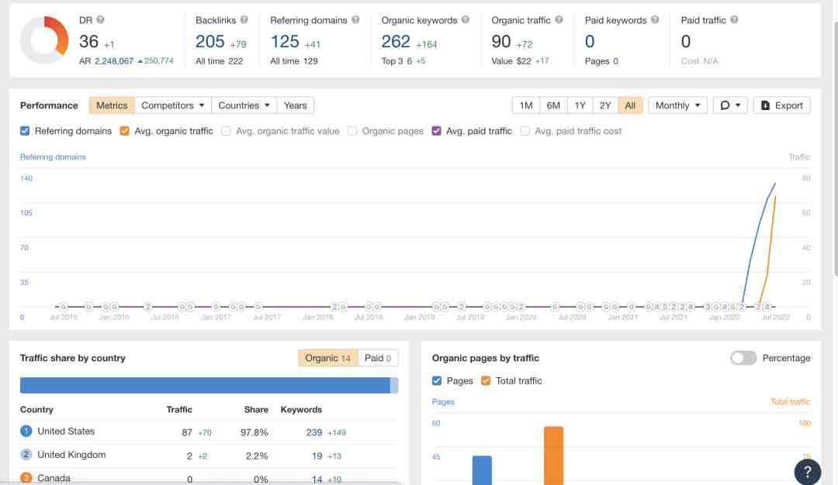Choose the 2Y time range
Viewport: 838px width, 485px height.
point(605,105)
